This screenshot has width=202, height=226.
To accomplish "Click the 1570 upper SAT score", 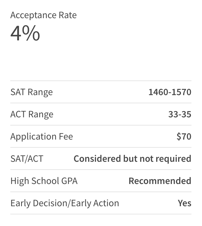I will click(x=182, y=92).
